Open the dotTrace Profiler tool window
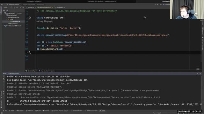 point(77,111)
